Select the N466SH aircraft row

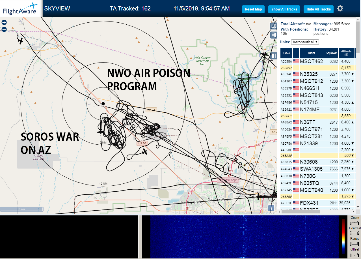point(318,88)
